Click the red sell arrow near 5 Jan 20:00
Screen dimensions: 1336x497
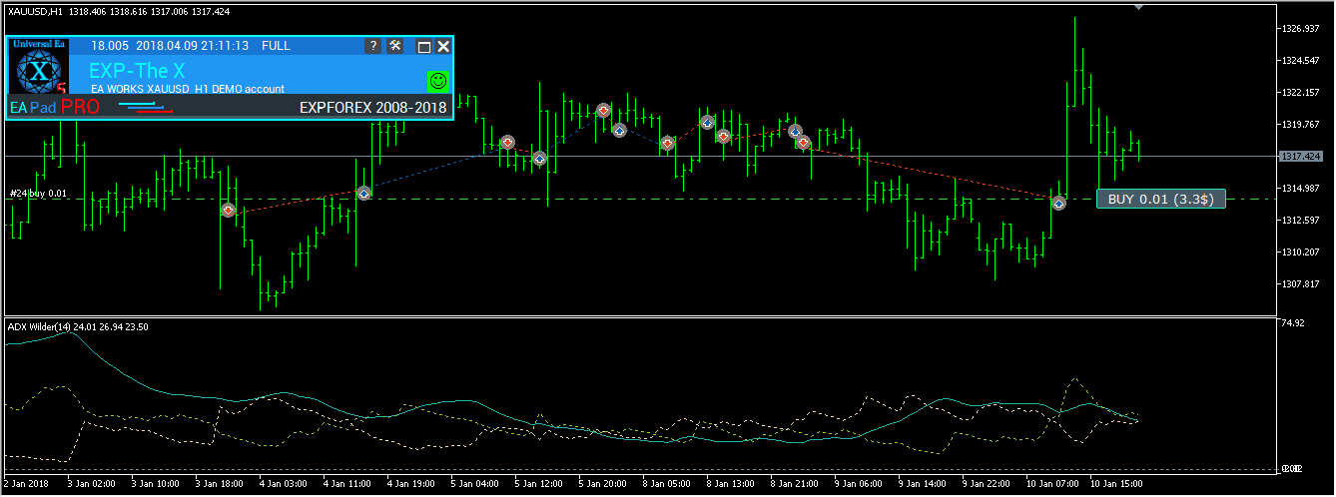pos(603,110)
